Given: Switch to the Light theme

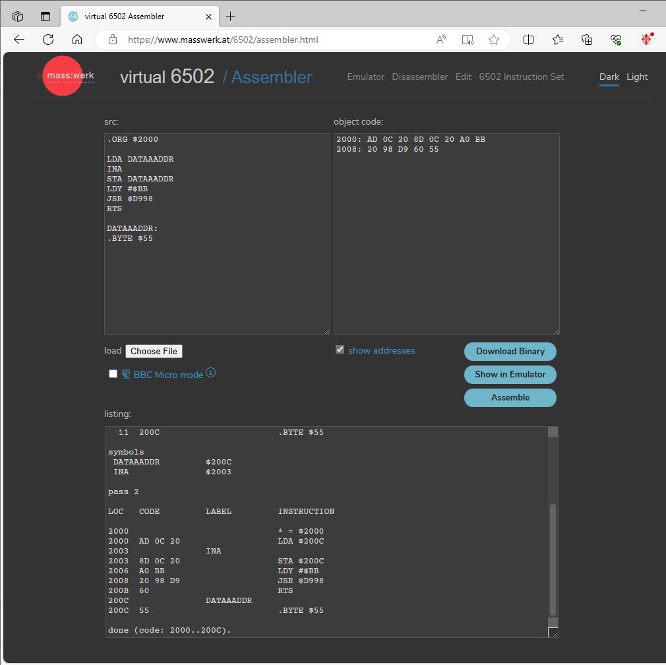Looking at the screenshot, I should click(x=637, y=77).
